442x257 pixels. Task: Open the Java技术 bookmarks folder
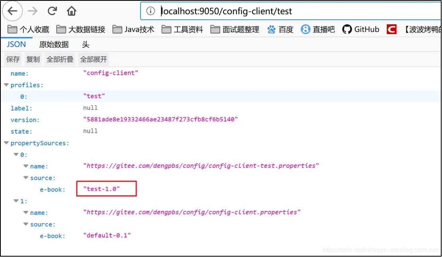(x=133, y=29)
